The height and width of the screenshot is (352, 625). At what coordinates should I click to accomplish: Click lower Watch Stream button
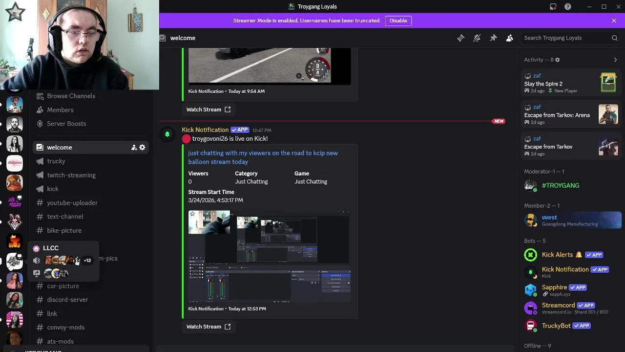[x=208, y=327]
